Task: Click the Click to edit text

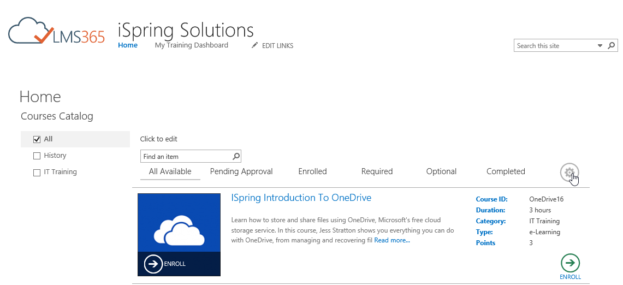Action: 158,139
